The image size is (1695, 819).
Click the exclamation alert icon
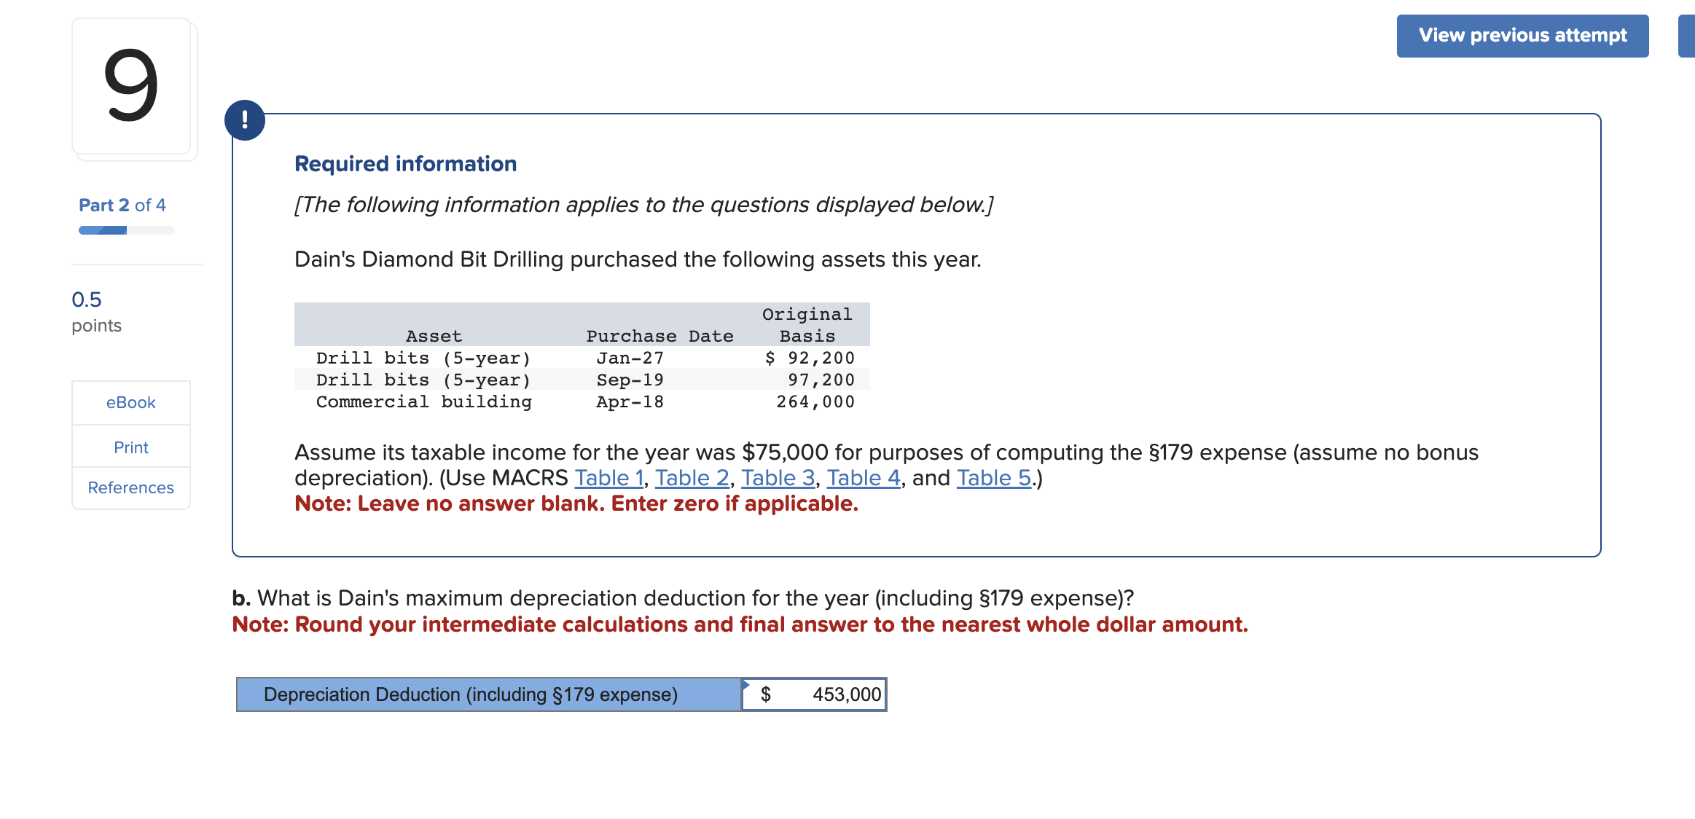click(245, 120)
